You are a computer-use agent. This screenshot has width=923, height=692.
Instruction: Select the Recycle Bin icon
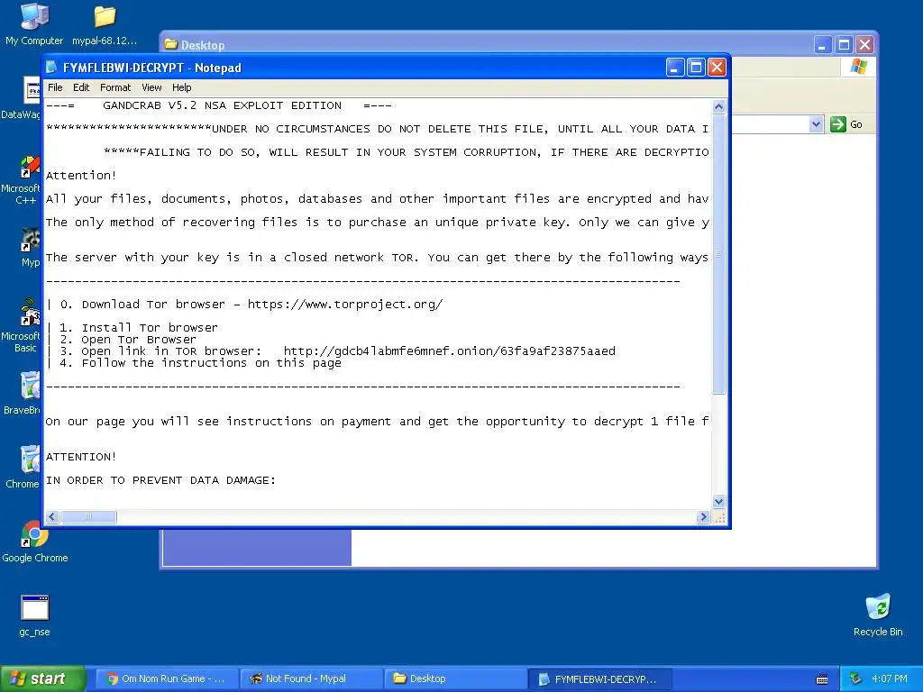[x=878, y=615]
